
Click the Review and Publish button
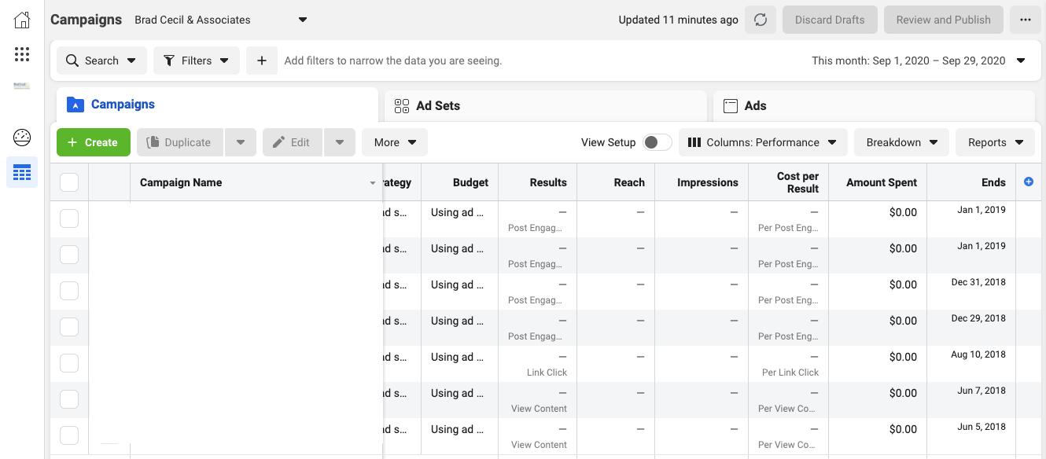pos(943,20)
